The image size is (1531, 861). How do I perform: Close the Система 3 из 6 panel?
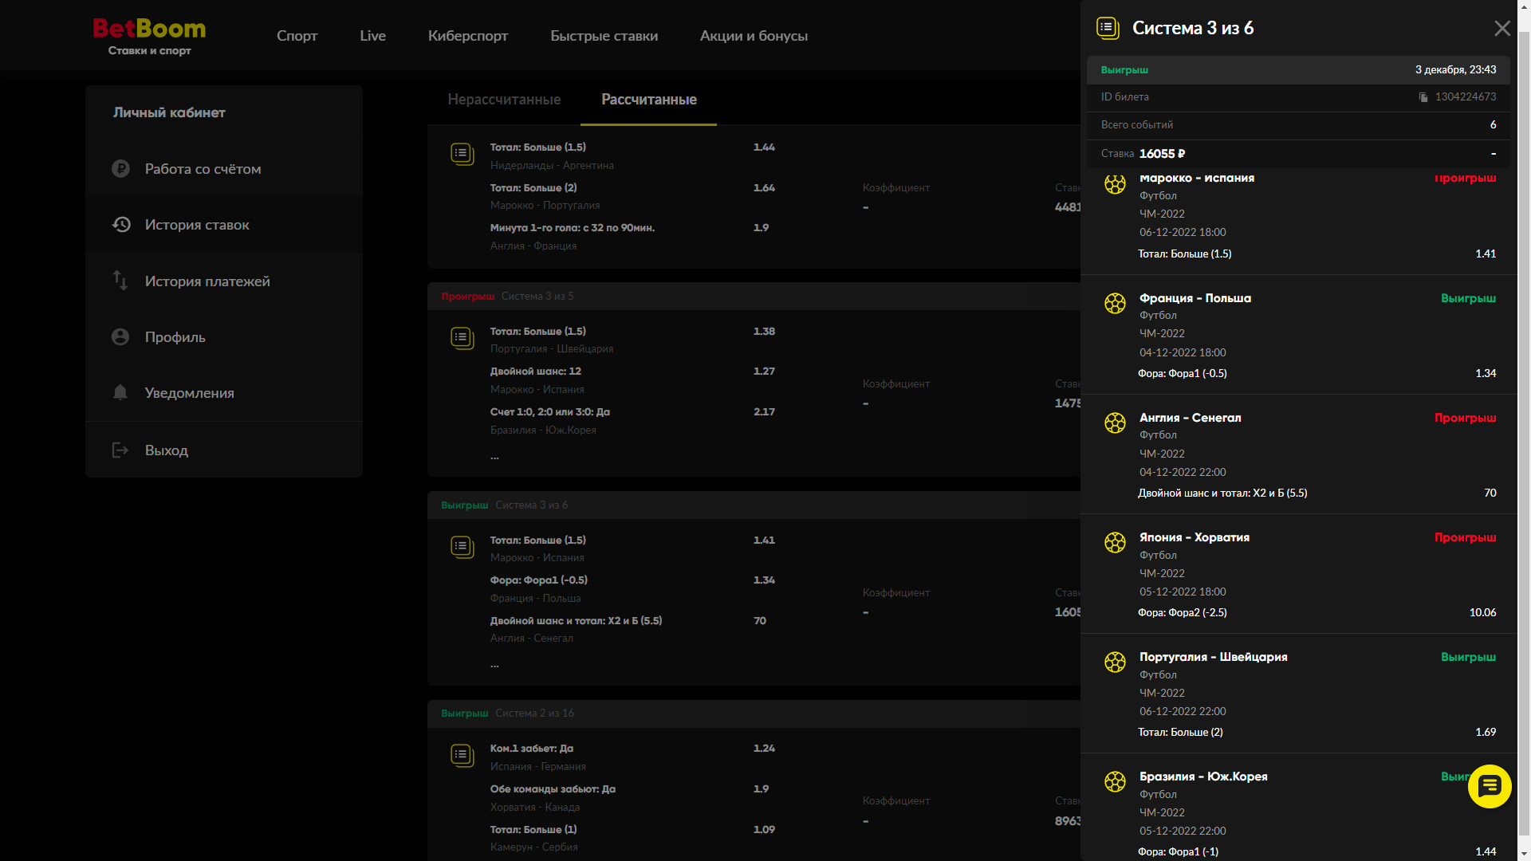click(x=1501, y=29)
